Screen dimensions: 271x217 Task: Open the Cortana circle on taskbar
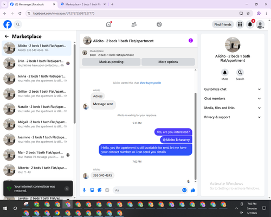15,208
